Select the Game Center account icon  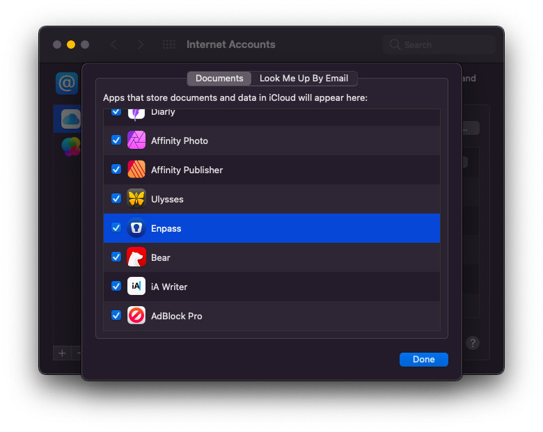tap(71, 146)
